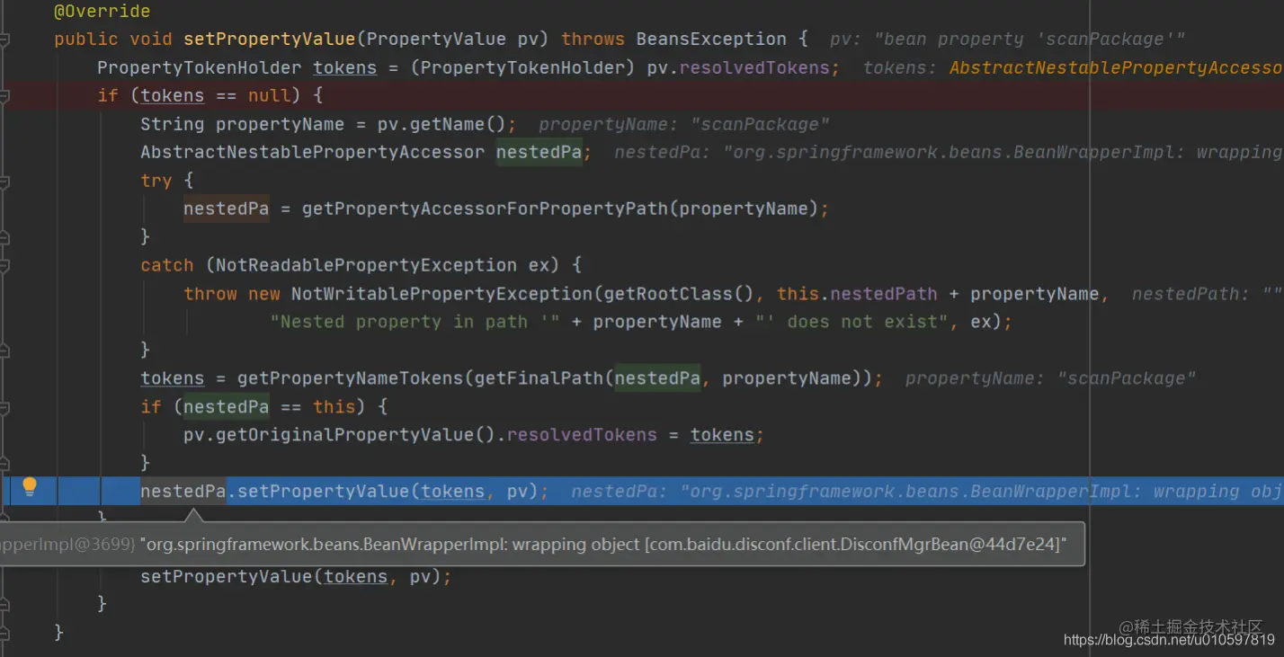The image size is (1284, 657).
Task: Click the @Override annotation
Action: point(102,12)
